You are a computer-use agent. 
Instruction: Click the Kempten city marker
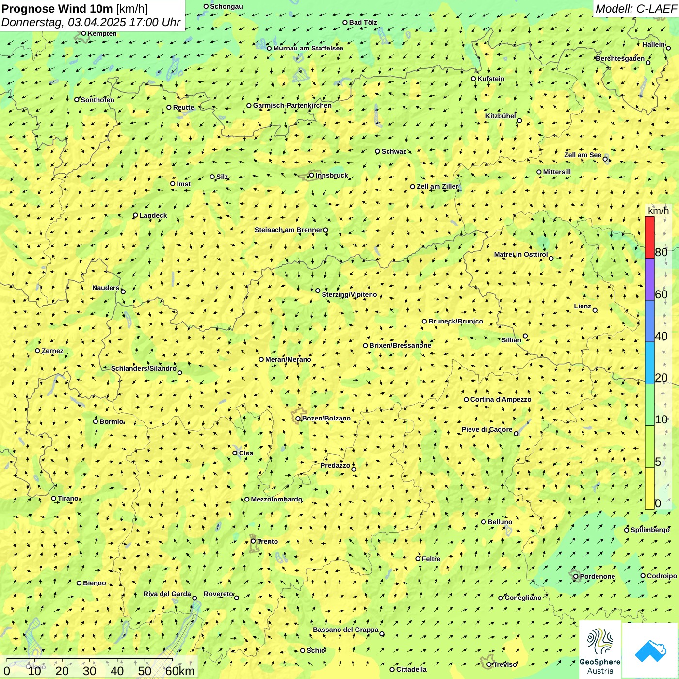tap(83, 33)
